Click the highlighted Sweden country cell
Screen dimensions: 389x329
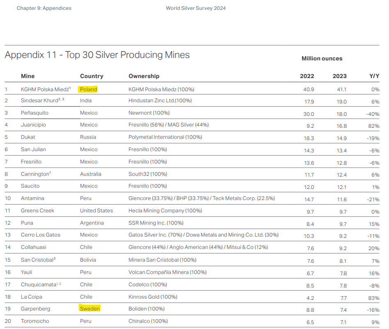pos(90,308)
